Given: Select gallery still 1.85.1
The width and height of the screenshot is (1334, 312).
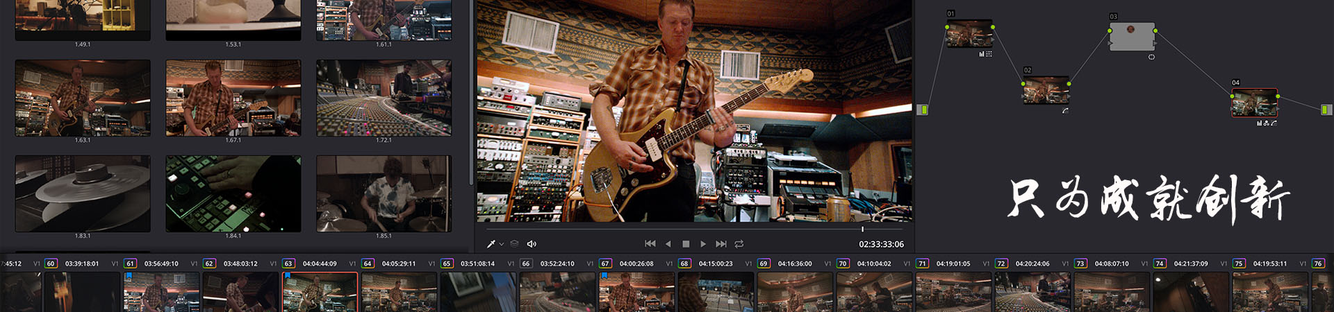Looking at the screenshot, I should click(x=384, y=193).
